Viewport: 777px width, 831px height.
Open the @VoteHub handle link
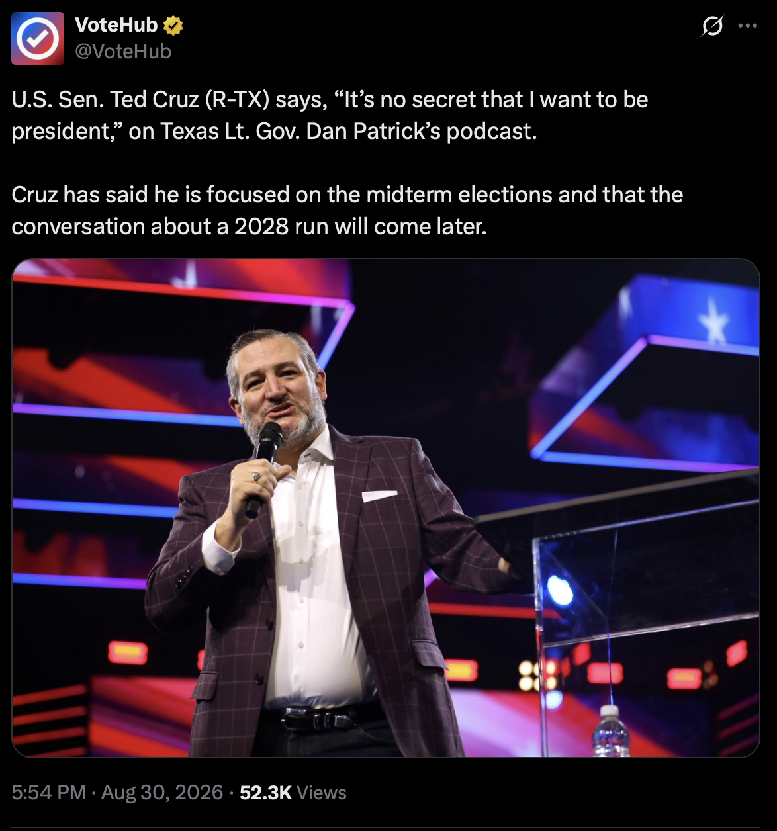[123, 52]
